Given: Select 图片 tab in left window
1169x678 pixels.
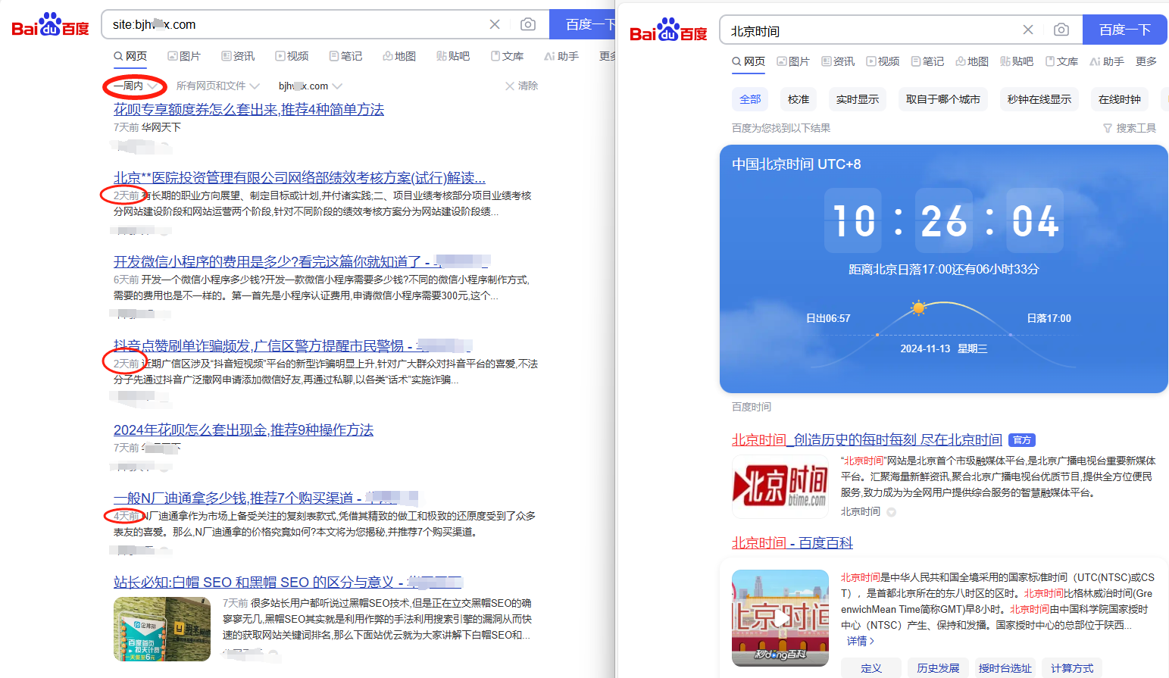Looking at the screenshot, I should [x=184, y=56].
